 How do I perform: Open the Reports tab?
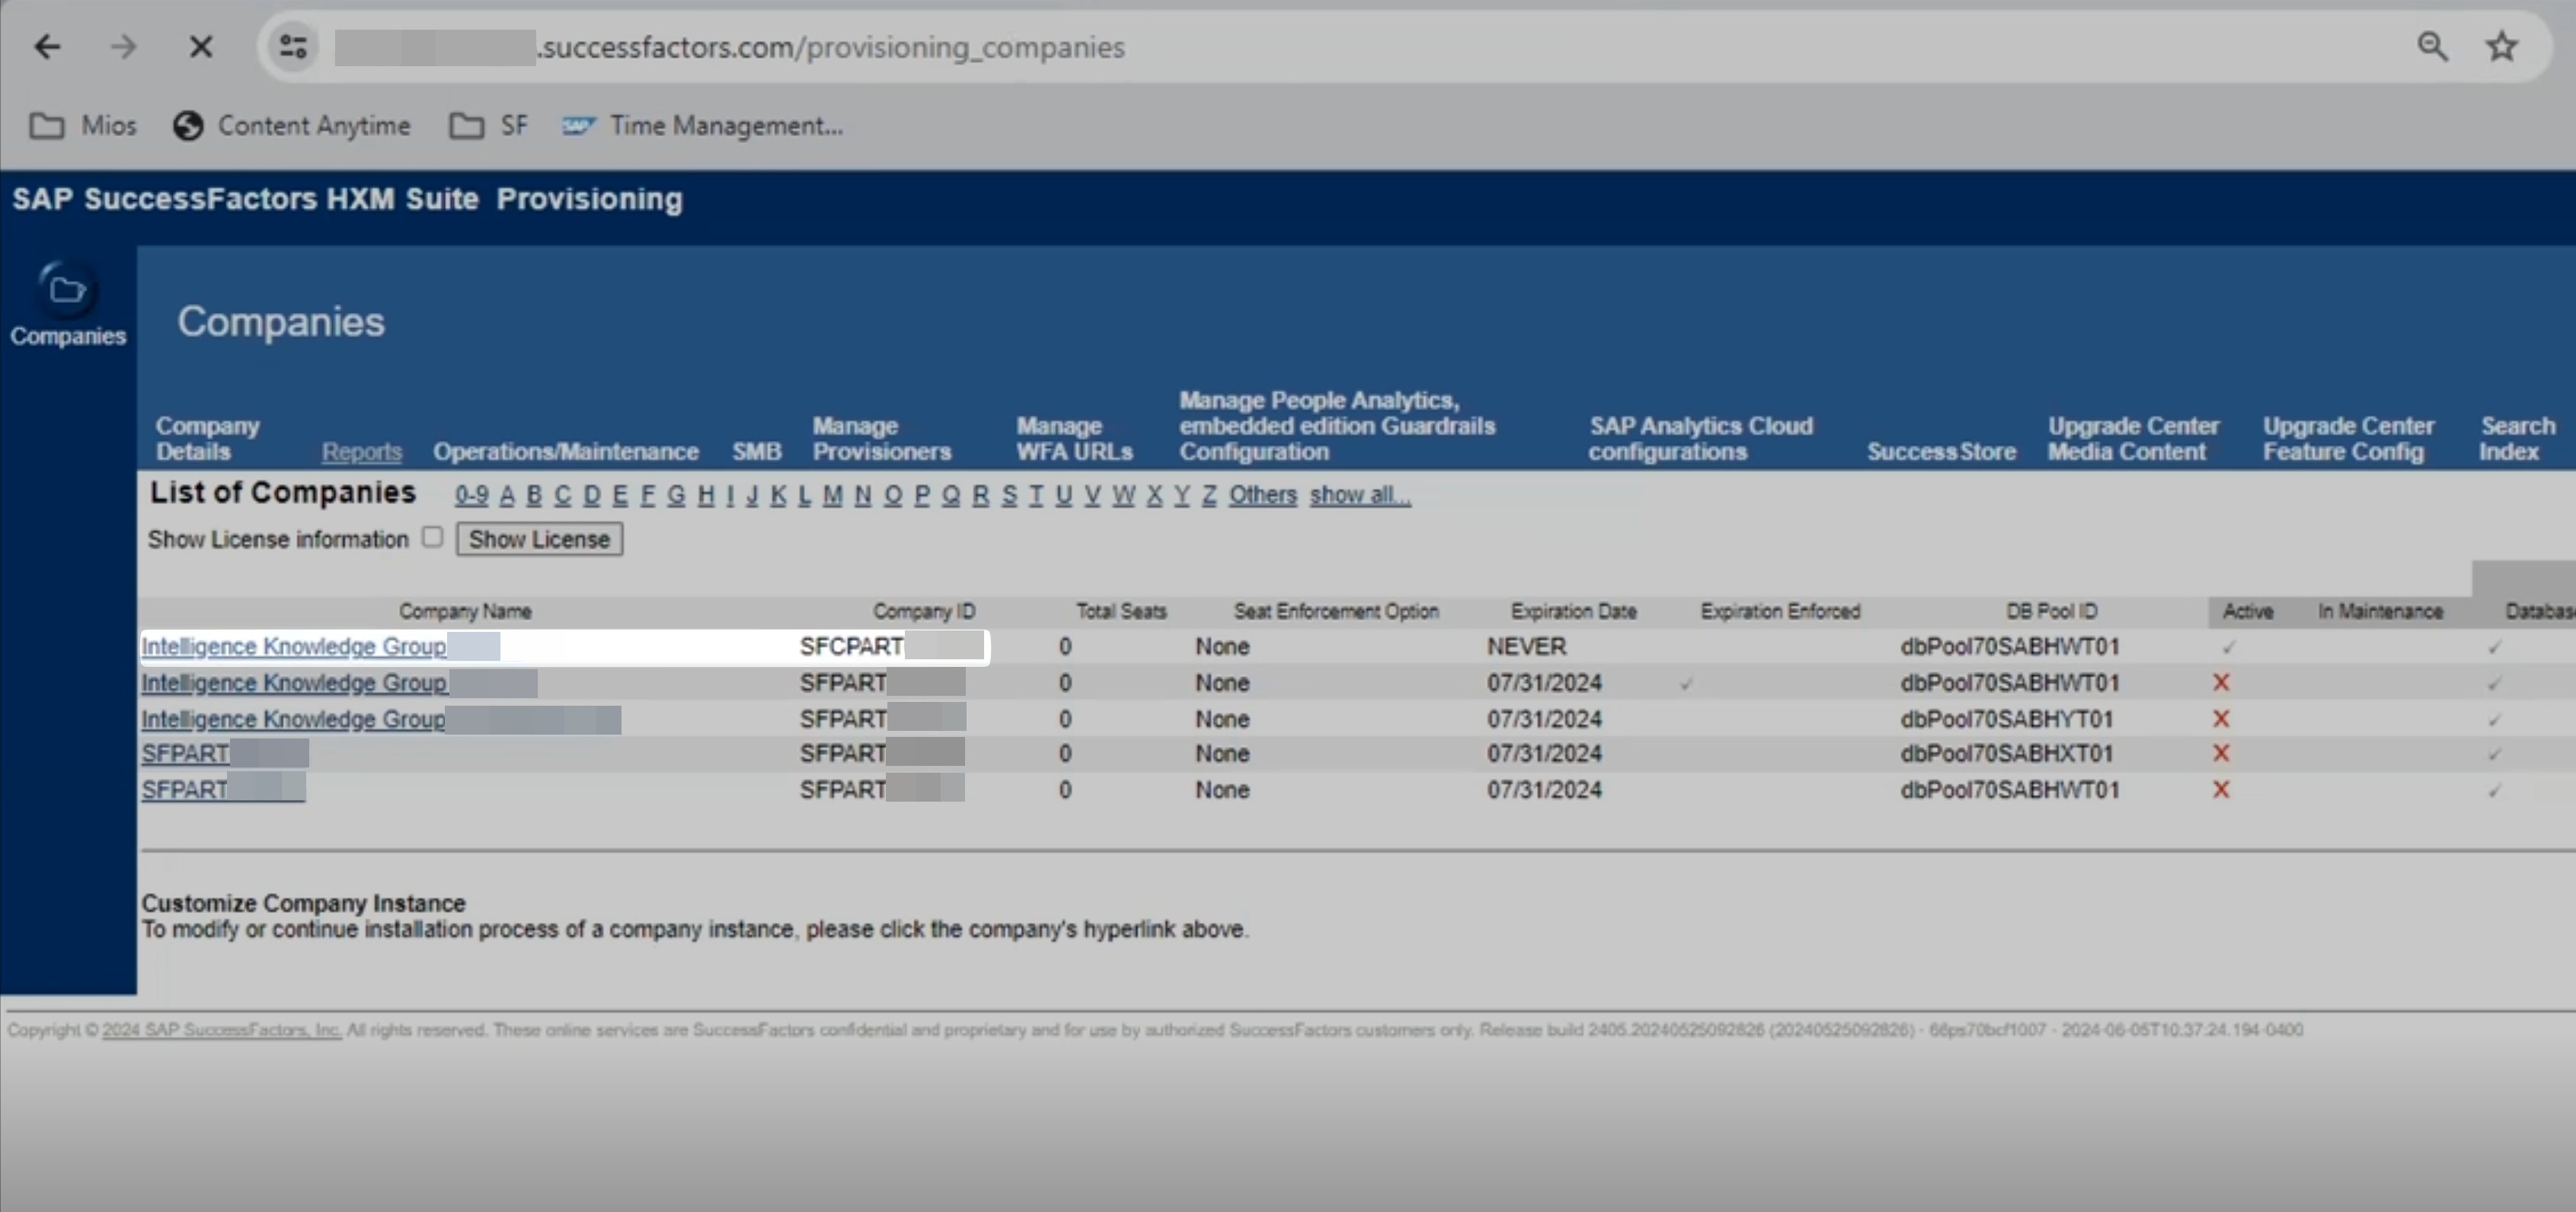tap(361, 451)
